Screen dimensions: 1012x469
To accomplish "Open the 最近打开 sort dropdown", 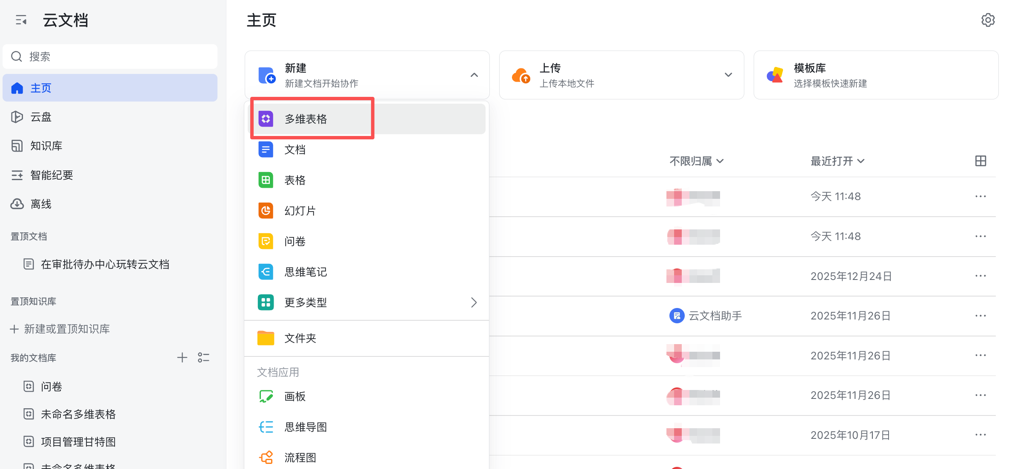I will pos(837,161).
